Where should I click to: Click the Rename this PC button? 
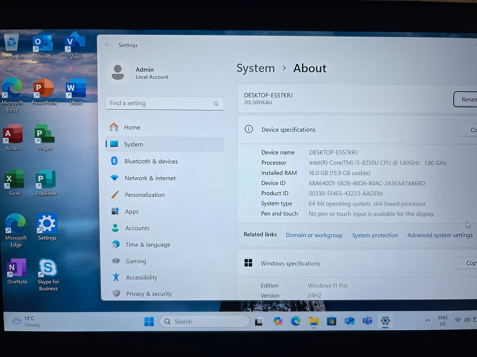465,99
